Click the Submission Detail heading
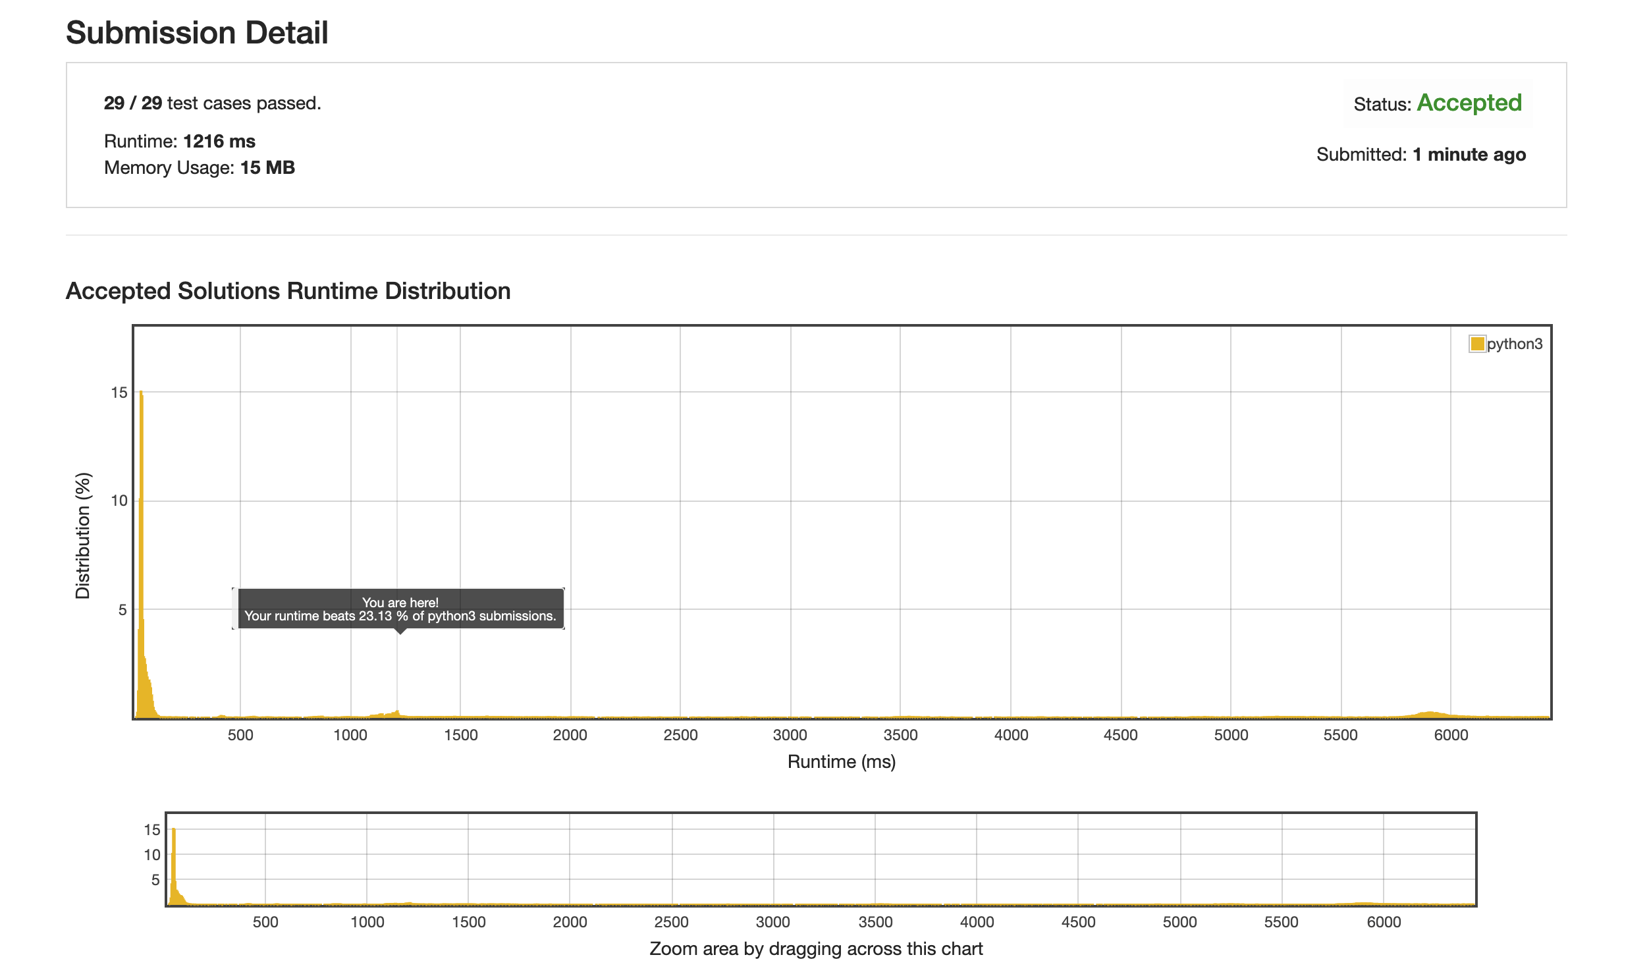The image size is (1649, 980). coord(197,32)
